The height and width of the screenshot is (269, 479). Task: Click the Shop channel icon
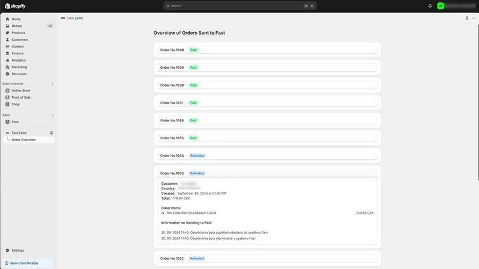coord(7,104)
